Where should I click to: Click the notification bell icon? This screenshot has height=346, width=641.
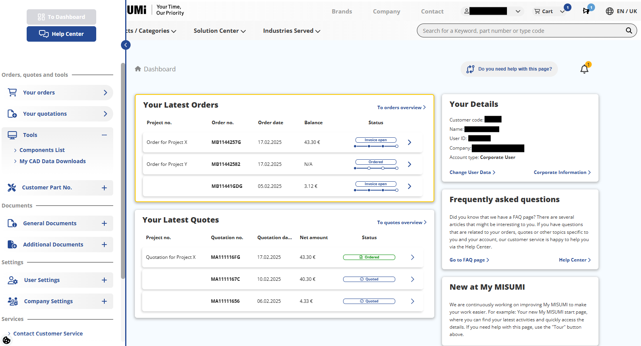584,69
